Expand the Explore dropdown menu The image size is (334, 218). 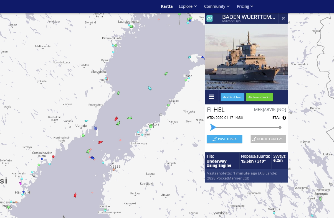click(188, 6)
